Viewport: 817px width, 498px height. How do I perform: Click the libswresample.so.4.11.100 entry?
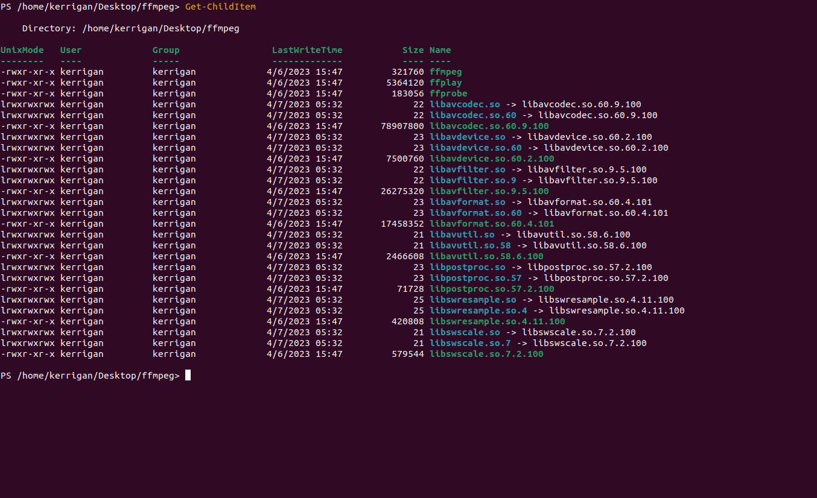click(x=497, y=321)
